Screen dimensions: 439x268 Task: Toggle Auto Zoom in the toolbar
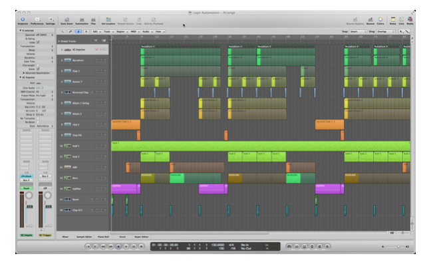67,21
